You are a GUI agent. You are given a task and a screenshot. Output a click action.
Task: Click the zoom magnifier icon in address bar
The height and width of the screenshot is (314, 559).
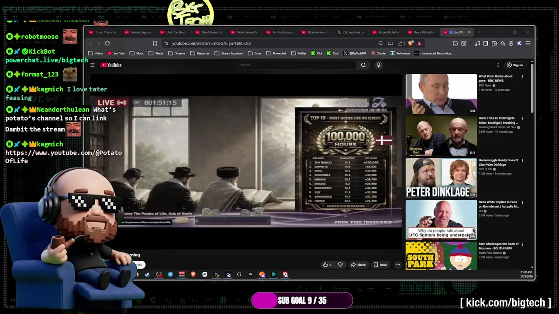381,43
